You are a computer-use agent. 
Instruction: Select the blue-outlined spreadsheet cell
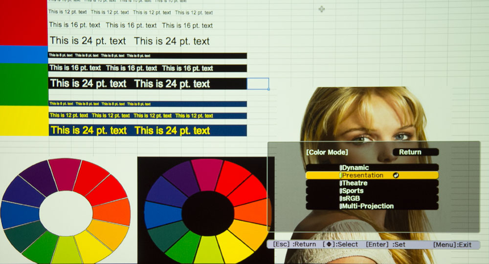click(x=258, y=83)
